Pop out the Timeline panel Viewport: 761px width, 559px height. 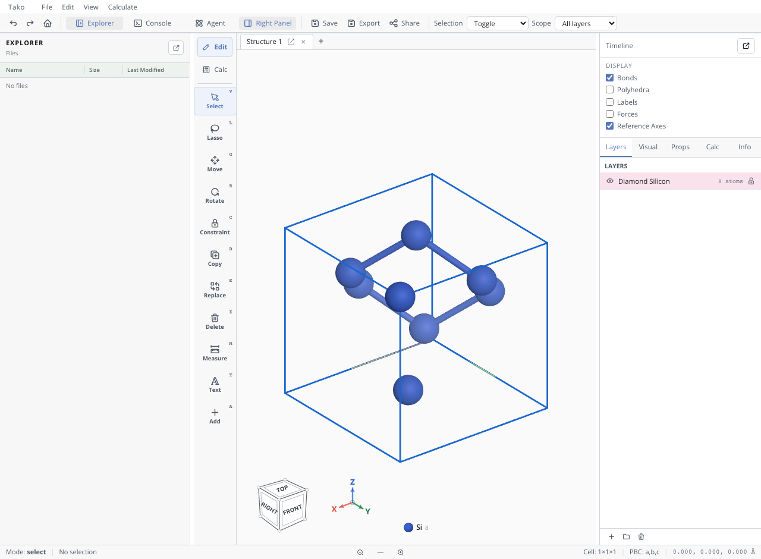746,46
